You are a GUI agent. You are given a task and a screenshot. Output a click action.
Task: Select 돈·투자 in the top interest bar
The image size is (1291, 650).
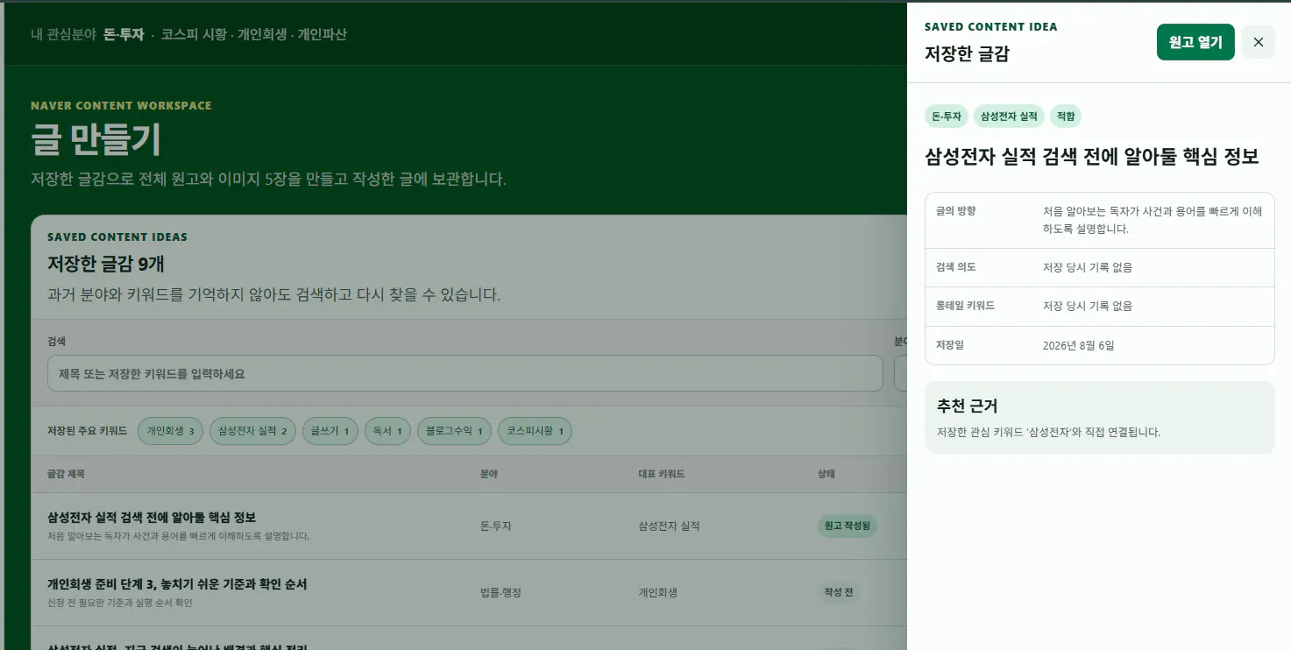(124, 35)
